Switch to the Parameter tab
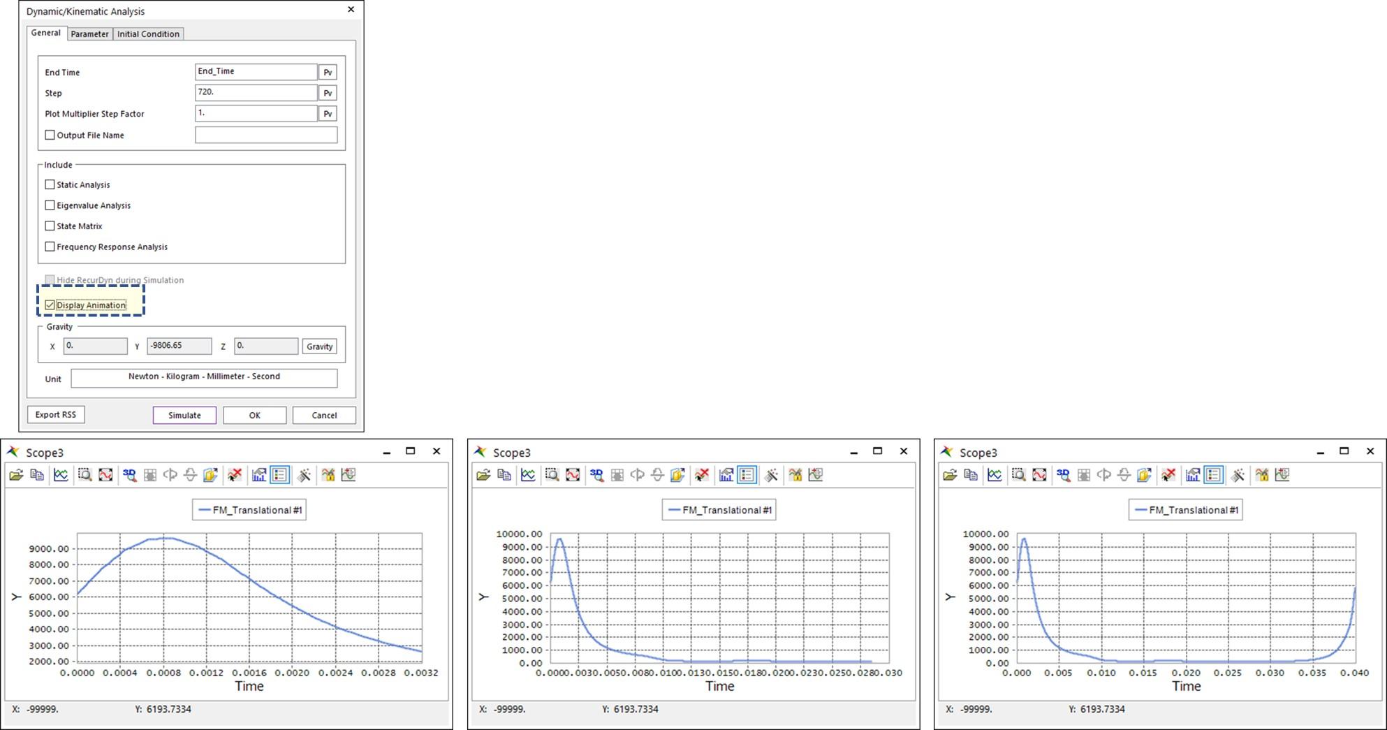 (89, 34)
